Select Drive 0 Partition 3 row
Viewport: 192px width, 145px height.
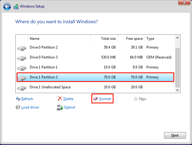click(x=95, y=57)
